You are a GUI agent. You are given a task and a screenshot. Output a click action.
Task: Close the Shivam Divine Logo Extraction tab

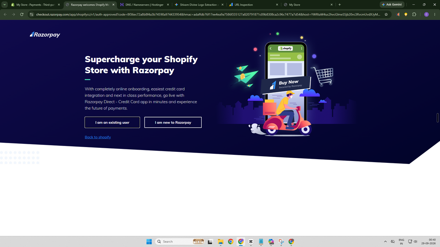pos(222,5)
